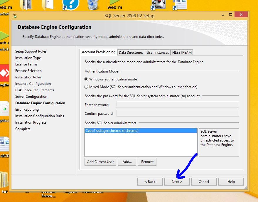Screen dimensions: 258x202
Task: Click the SQL Server Setup title bar icon
Action: pyautogui.click(x=14, y=16)
